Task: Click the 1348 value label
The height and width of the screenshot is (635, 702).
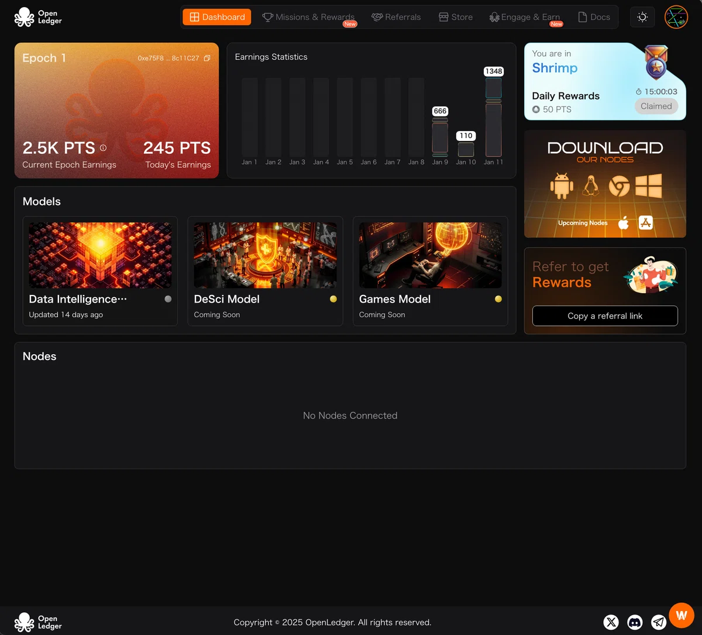Action: [493, 71]
